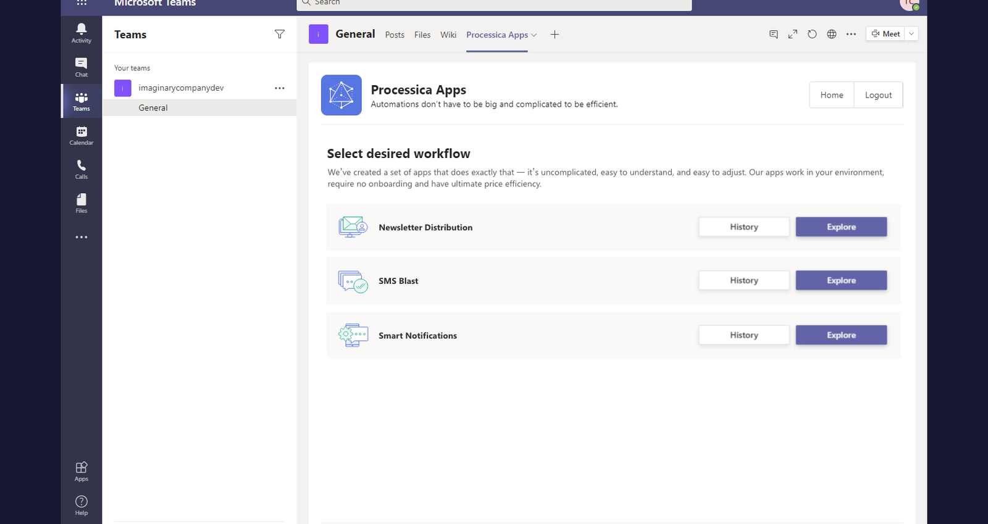Open the Processica Apps tab dropdown chevron

tap(534, 35)
